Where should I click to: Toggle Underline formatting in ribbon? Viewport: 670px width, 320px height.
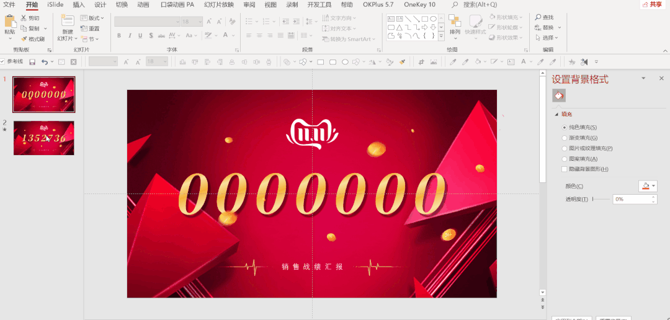[x=140, y=35]
